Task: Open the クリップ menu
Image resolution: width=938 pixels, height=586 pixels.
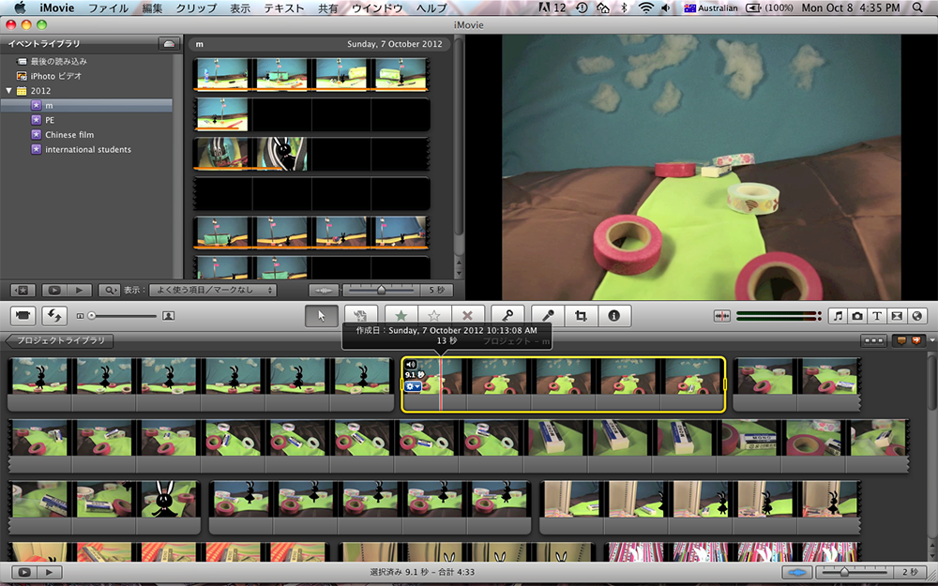Action: coord(195,8)
